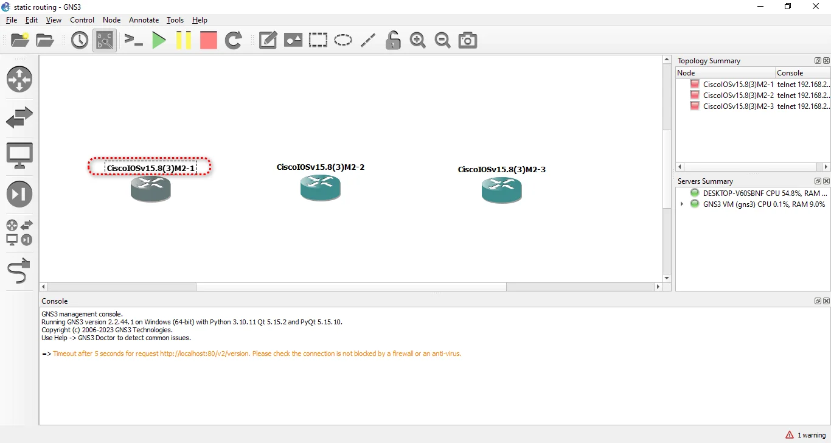
Task: Open the Annotate menu
Action: (144, 20)
